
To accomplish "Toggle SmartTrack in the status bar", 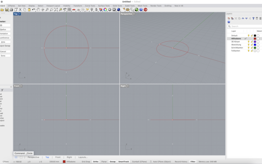I will [x=124, y=162].
